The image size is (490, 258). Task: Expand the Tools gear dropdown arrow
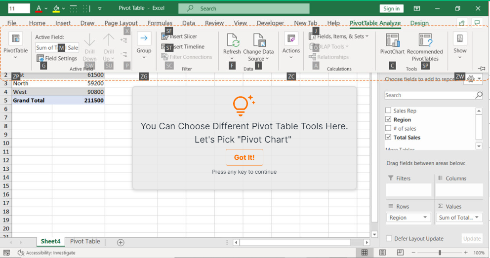(479, 79)
